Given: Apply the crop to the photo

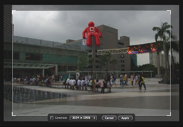Looking at the screenshot, I should pos(125,118).
